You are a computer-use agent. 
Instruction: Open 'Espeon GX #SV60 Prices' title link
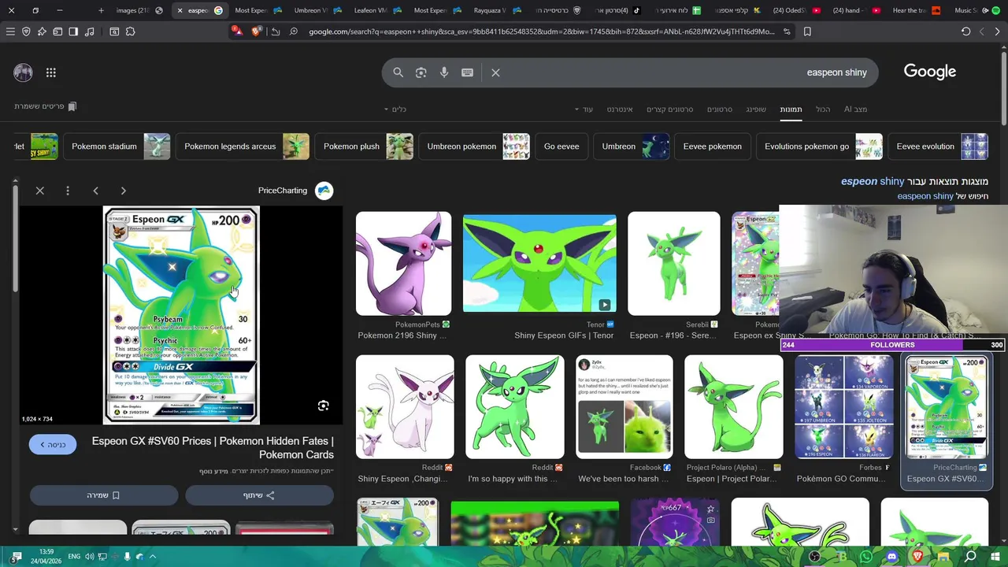click(213, 448)
